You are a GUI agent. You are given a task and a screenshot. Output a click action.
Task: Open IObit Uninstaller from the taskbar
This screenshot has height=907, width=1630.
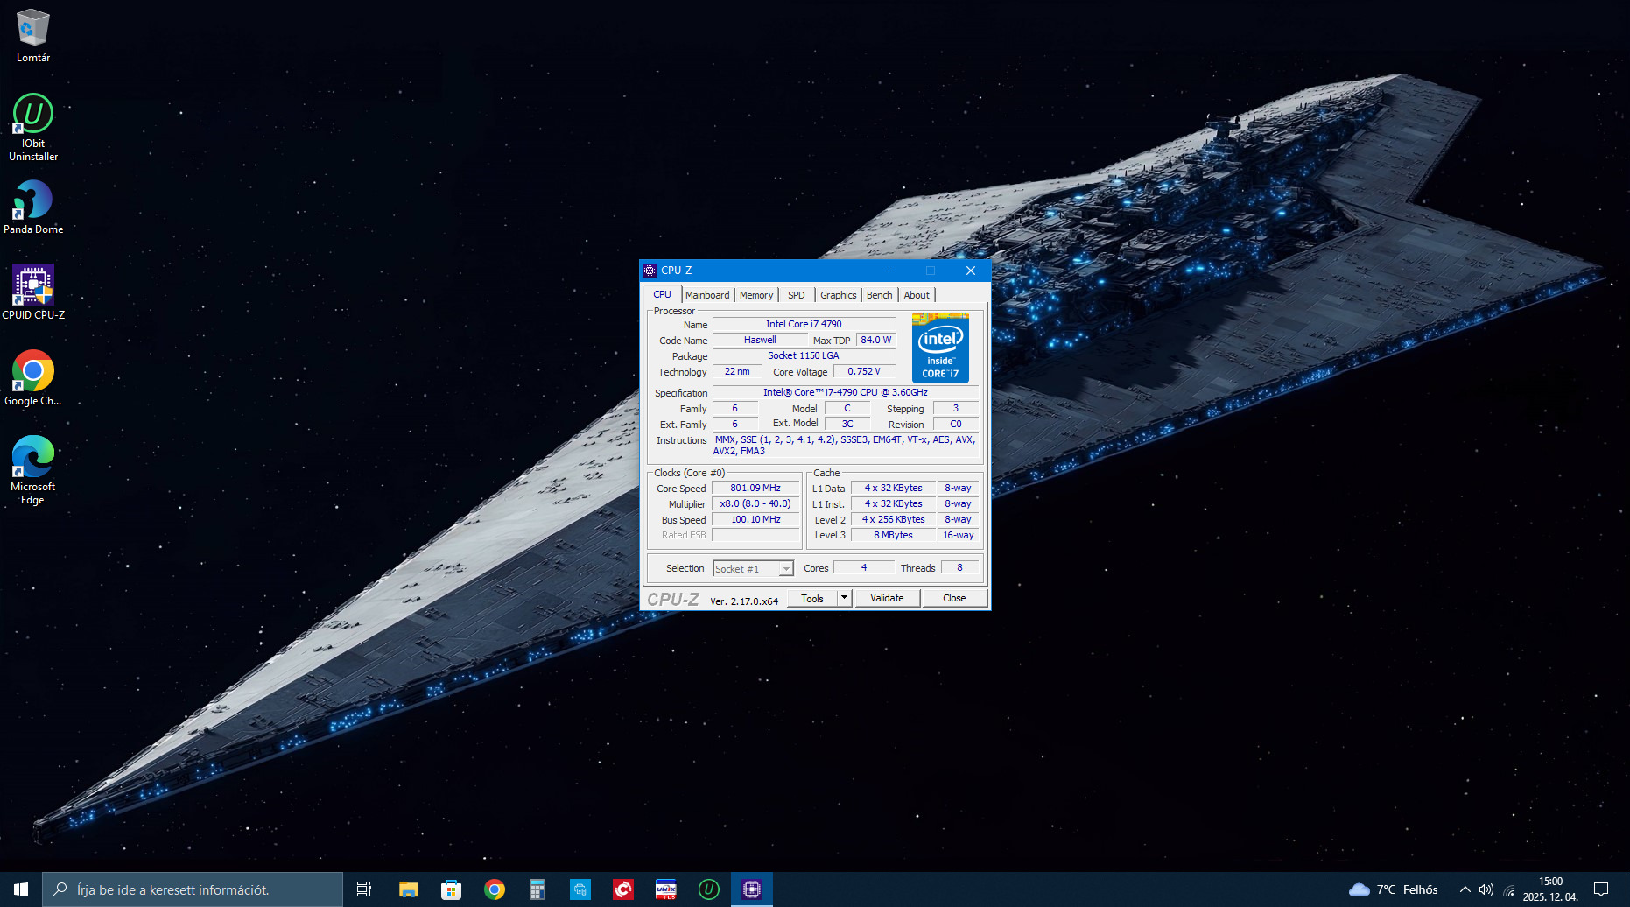pos(709,889)
